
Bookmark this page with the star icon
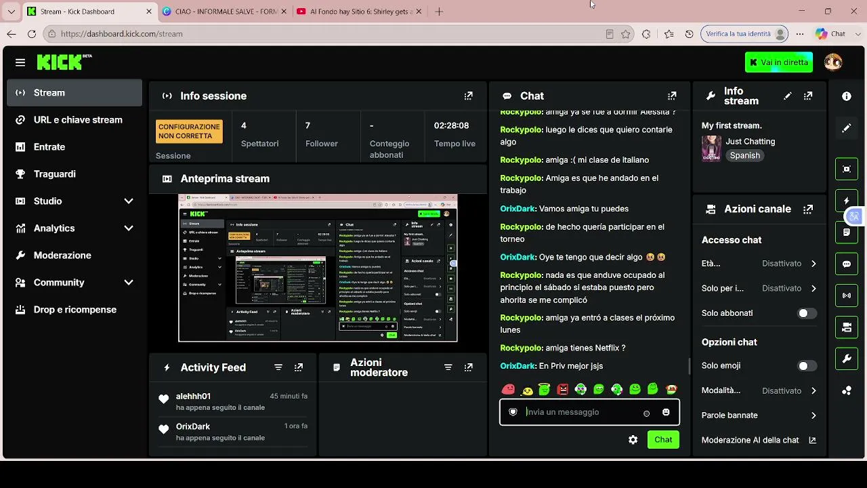(626, 34)
